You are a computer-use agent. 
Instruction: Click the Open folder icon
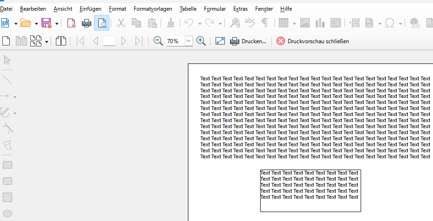coord(26,23)
